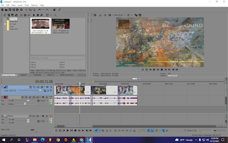Viewport: 228px width, 143px height.
Task: Select All Media tree node
Action: pos(13,19)
